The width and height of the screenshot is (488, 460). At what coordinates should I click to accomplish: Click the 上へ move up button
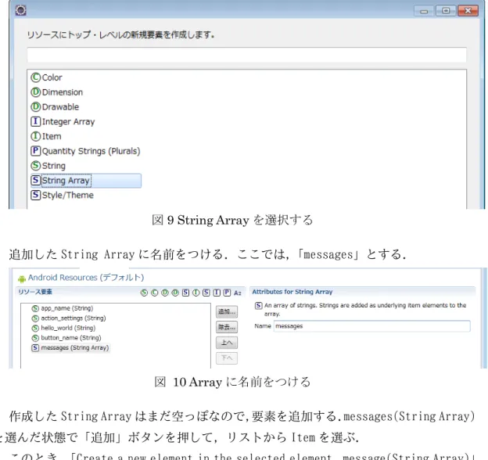[x=227, y=343]
